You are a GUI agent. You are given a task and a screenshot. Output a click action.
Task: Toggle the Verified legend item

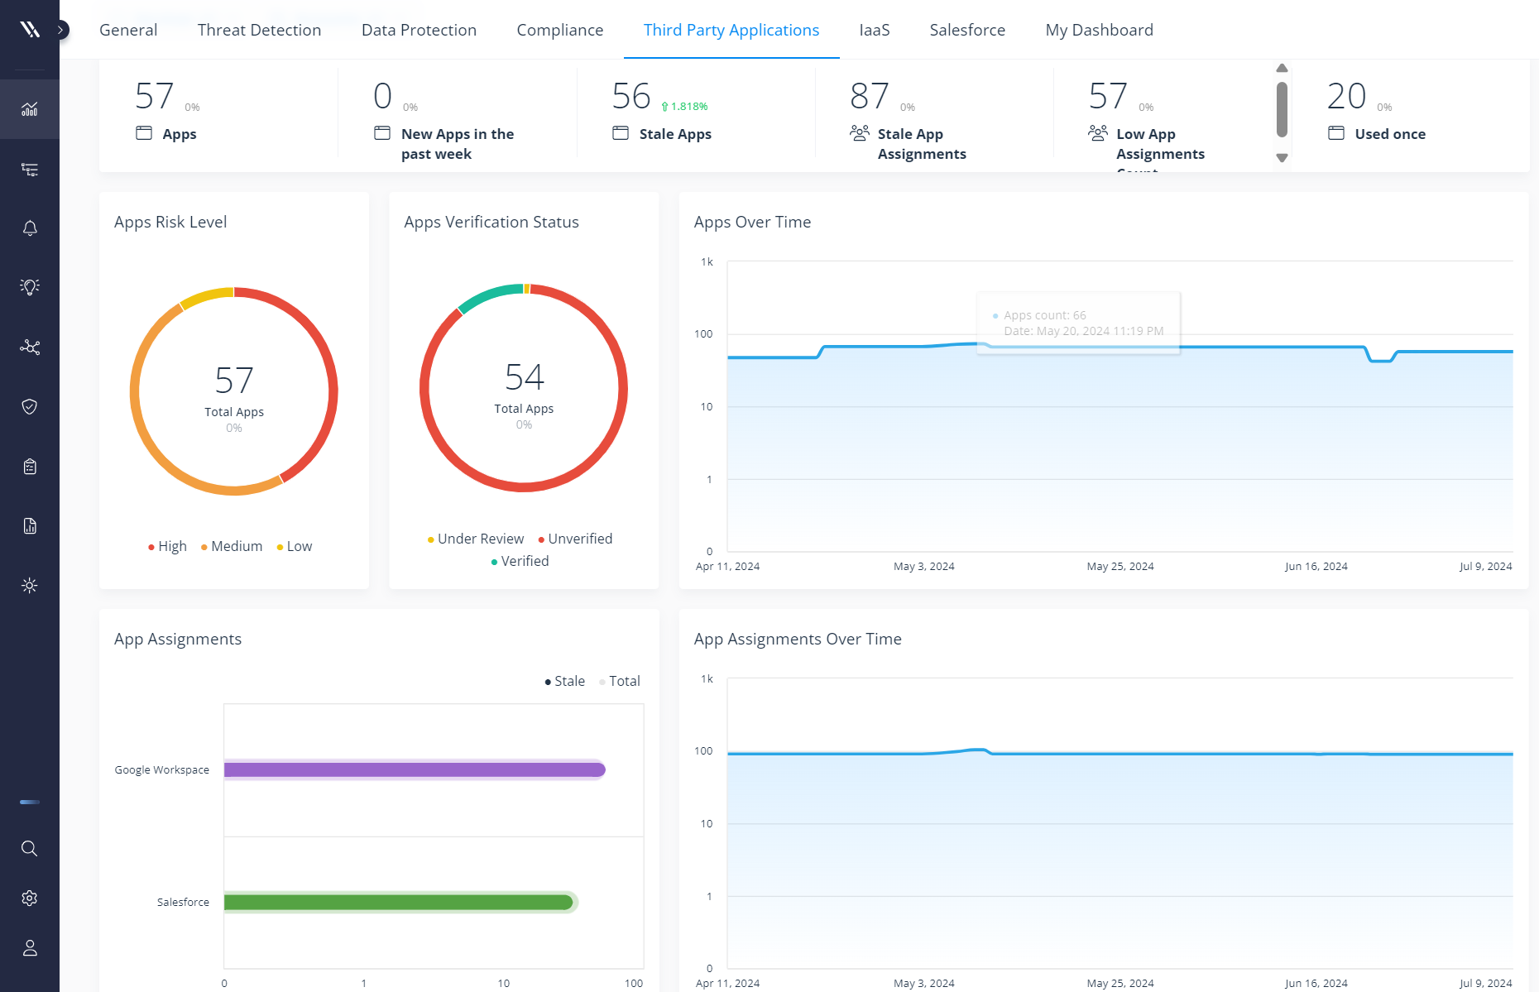tap(520, 561)
